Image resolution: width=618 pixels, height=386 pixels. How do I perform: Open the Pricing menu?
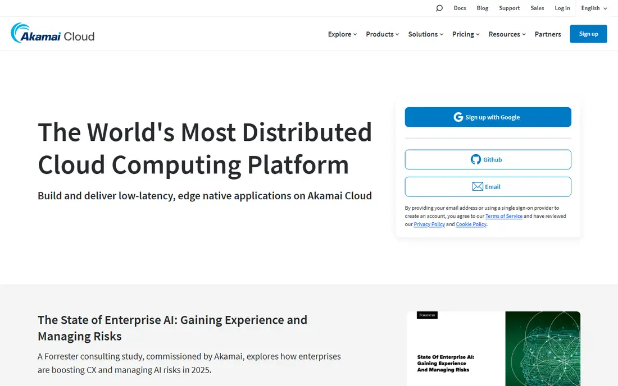pyautogui.click(x=466, y=34)
